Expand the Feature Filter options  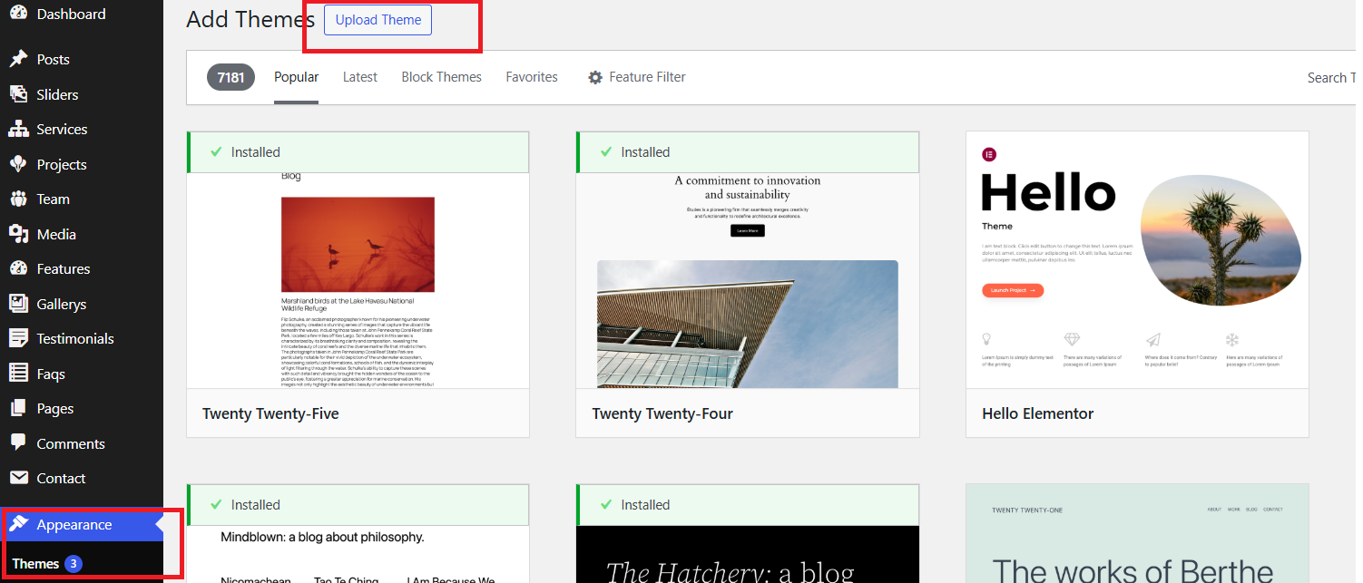click(x=647, y=77)
